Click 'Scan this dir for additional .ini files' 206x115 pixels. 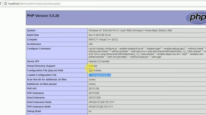[47, 80]
